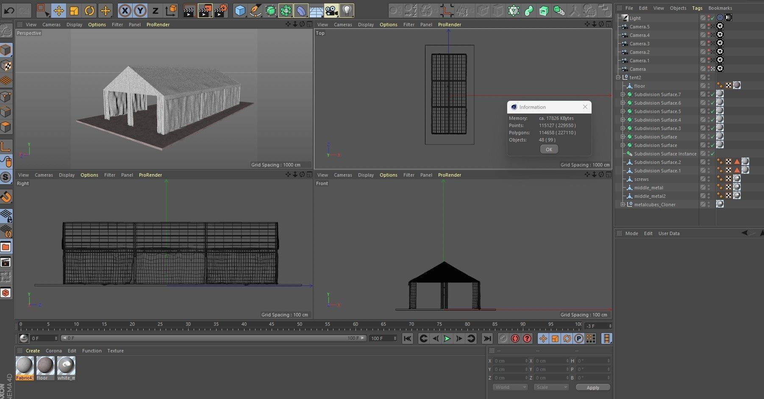
Task: Open the Tags menu in Object Manager
Action: [x=697, y=8]
